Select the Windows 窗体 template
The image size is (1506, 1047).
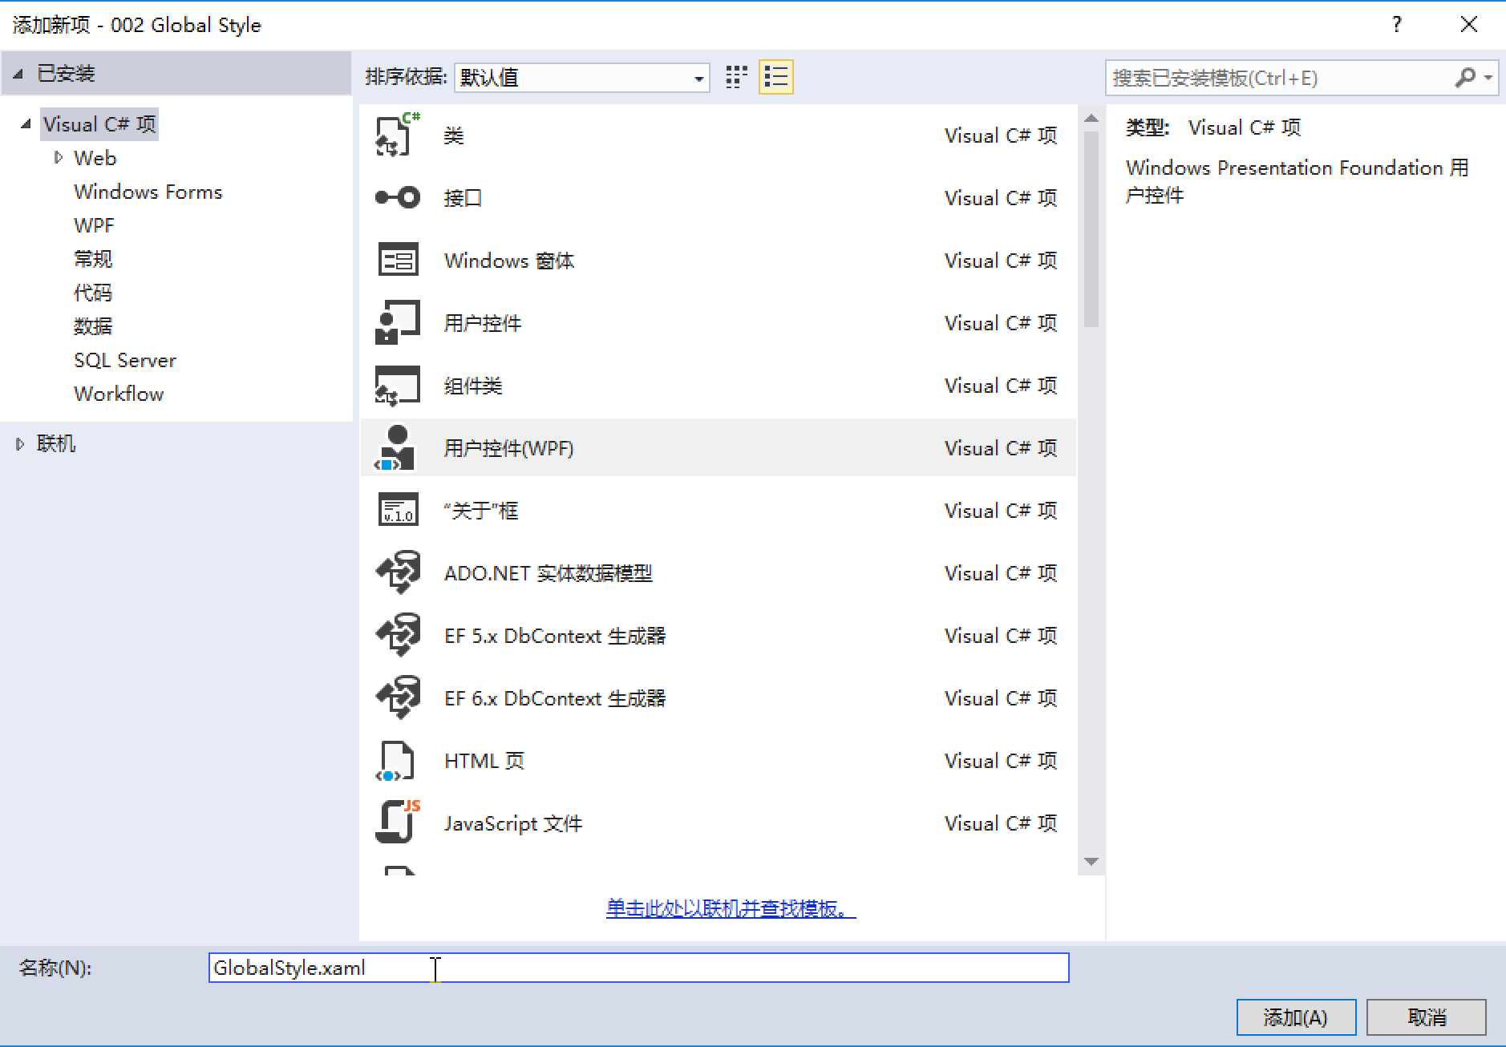[x=508, y=260]
